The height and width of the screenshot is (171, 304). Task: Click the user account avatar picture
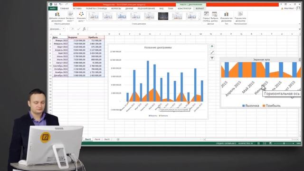coord(298,9)
